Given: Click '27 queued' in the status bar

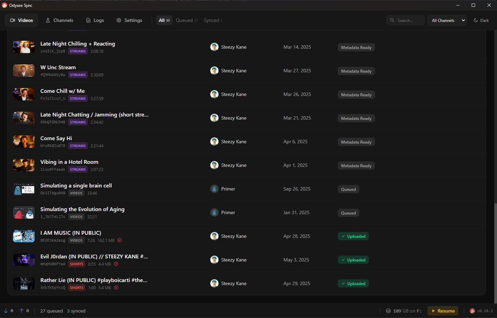Looking at the screenshot, I should [51, 311].
